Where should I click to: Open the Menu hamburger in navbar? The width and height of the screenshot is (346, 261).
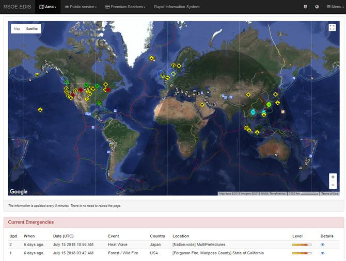click(x=335, y=7)
